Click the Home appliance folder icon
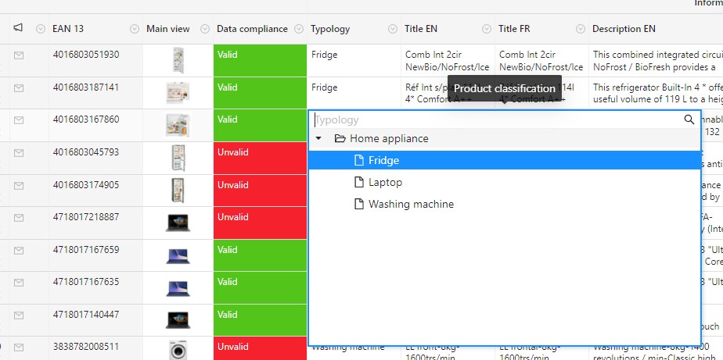 pyautogui.click(x=340, y=139)
